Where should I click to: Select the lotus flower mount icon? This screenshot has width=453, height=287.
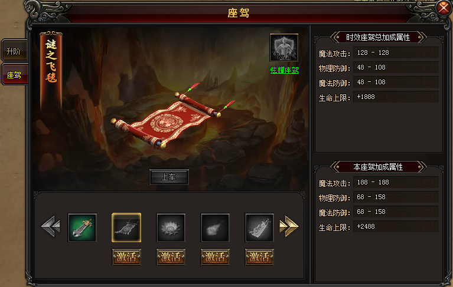171,227
